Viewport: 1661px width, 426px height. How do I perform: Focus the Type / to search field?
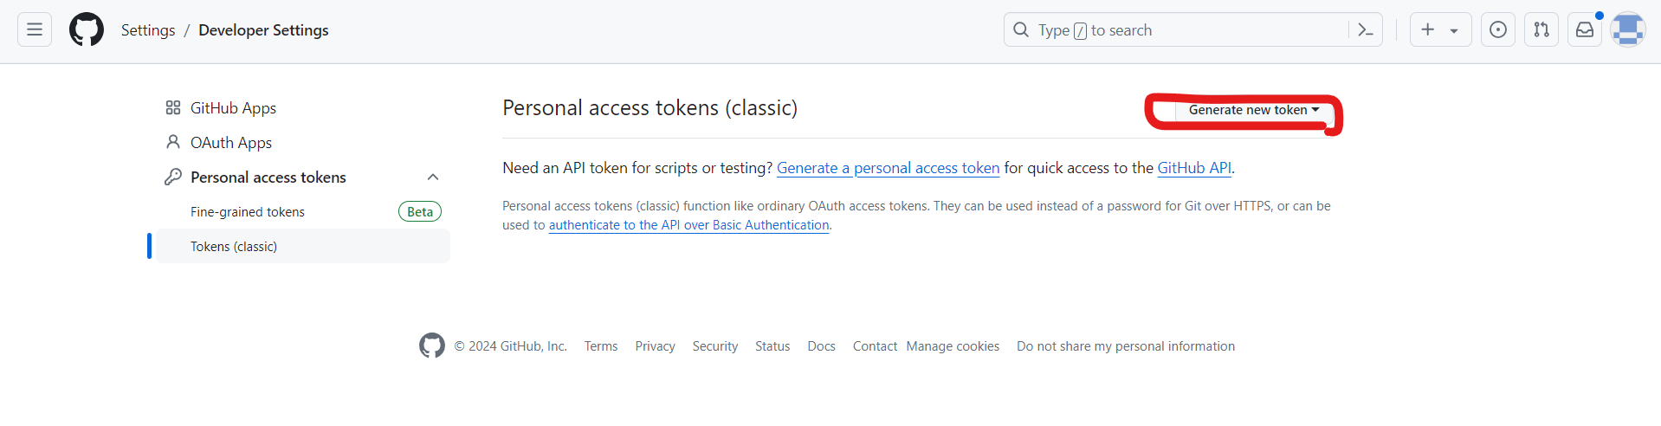click(1176, 29)
